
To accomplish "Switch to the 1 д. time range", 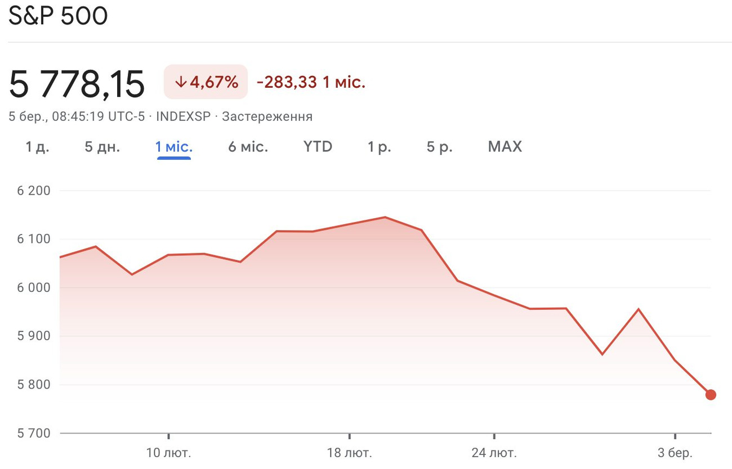I will 37,147.
